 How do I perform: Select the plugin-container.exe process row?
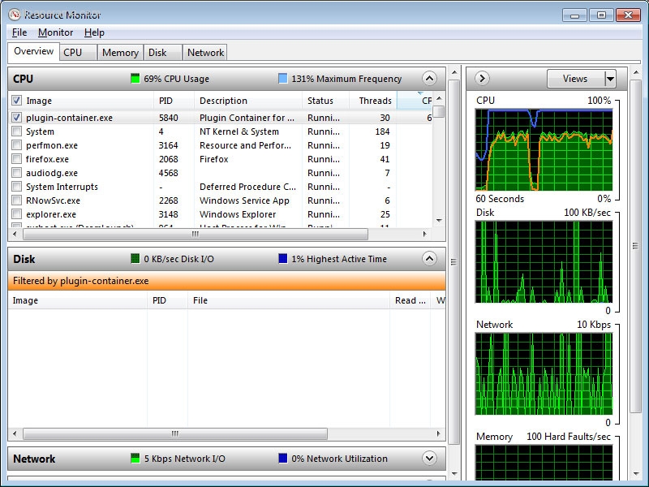pos(221,118)
